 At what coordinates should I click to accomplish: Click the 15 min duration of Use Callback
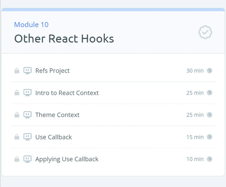[x=195, y=137]
